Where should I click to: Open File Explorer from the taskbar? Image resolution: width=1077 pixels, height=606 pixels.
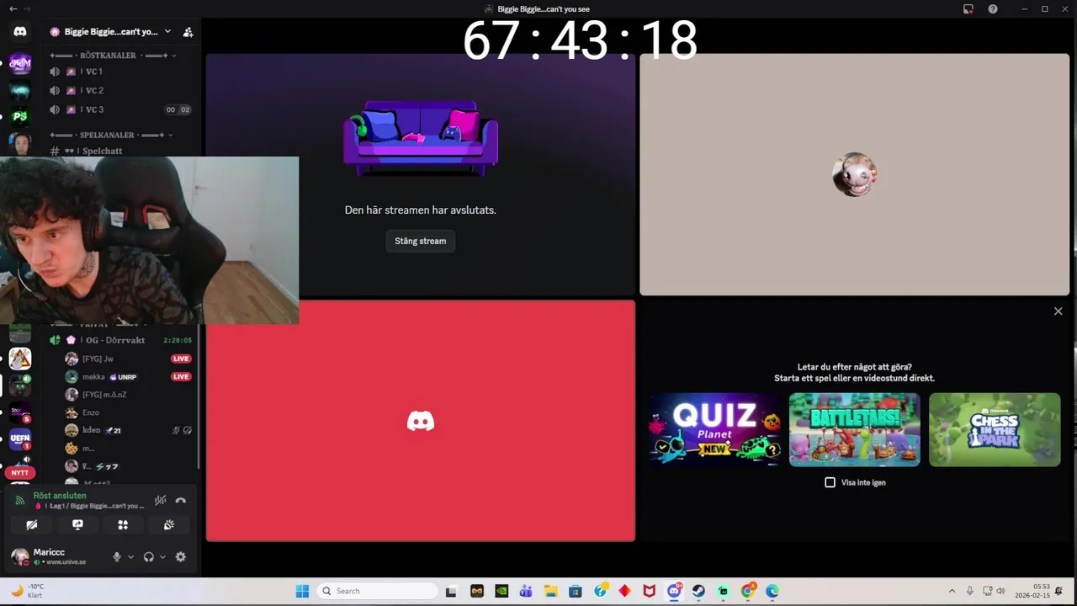pos(550,591)
